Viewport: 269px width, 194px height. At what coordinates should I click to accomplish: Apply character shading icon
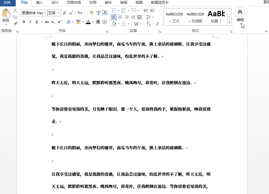point(98,22)
